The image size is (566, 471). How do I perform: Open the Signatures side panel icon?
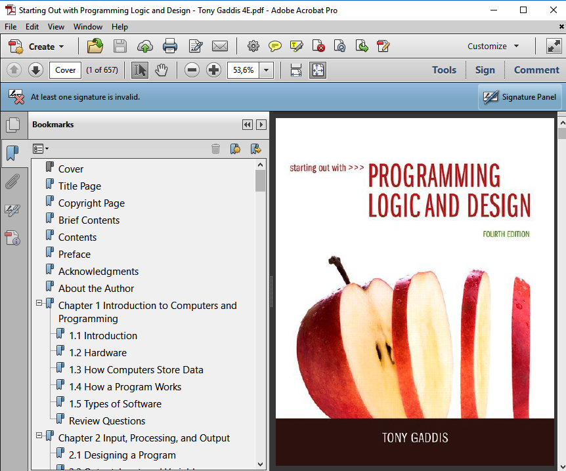(x=12, y=210)
